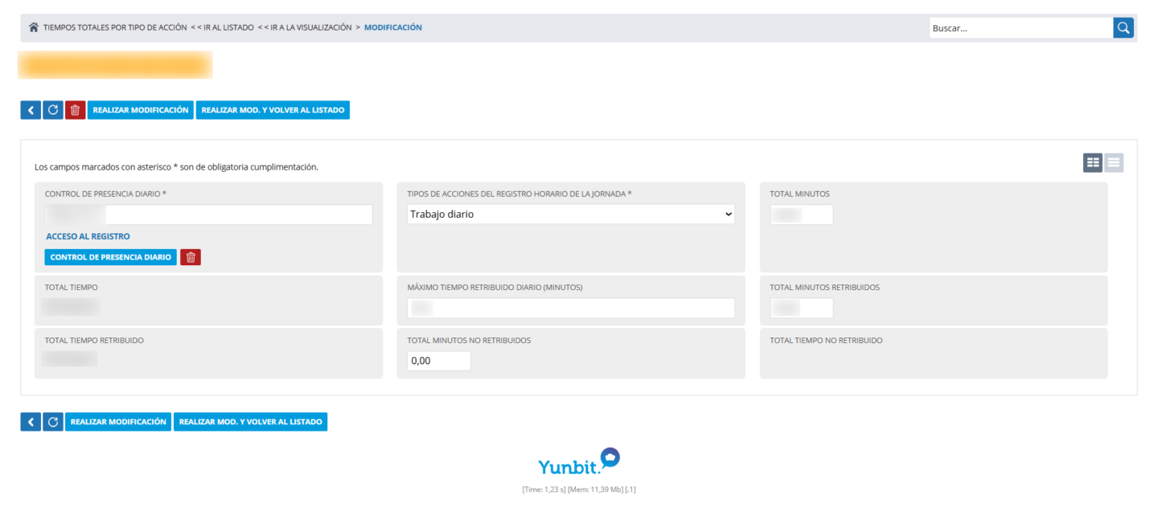Open the Acceso al registro link
The height and width of the screenshot is (524, 1158).
[88, 236]
